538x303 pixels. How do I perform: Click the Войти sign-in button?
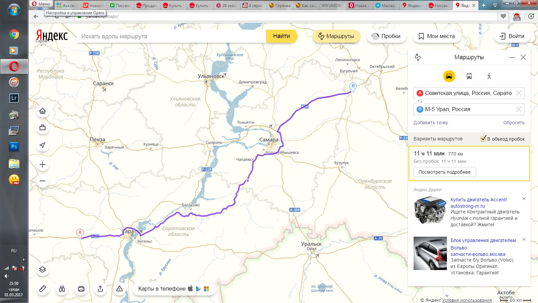click(x=512, y=36)
